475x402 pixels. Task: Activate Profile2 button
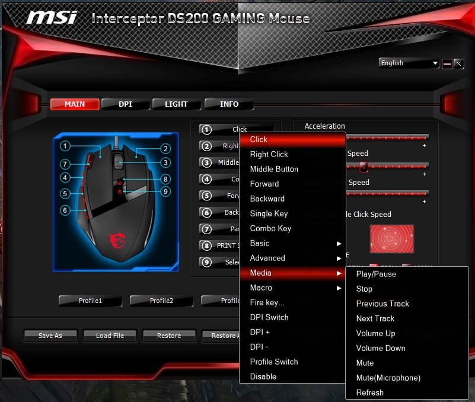161,301
